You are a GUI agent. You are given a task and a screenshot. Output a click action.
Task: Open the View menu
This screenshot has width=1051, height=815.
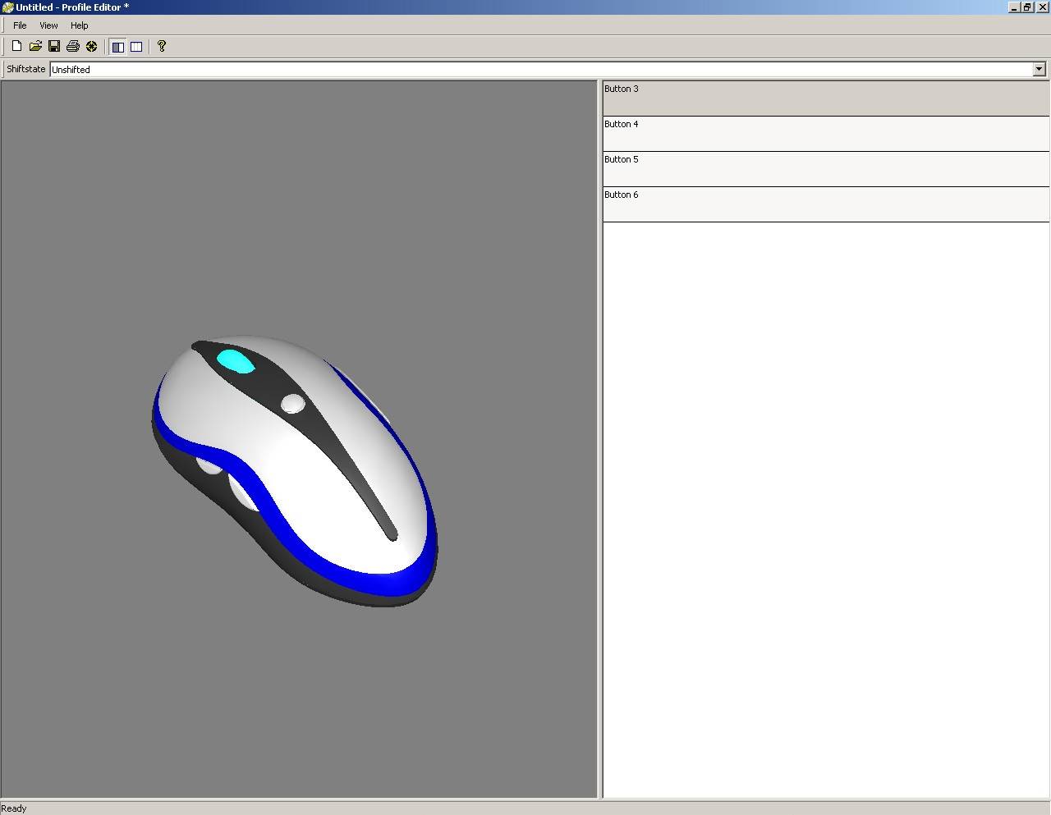(x=48, y=25)
